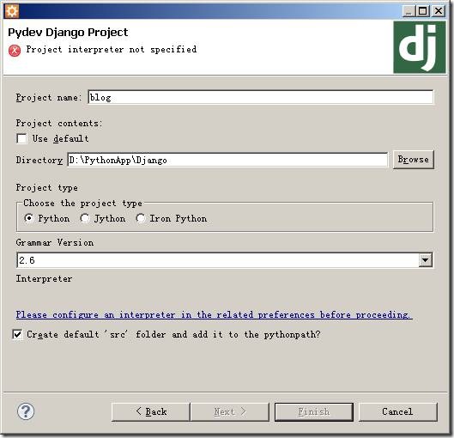Click the 'Project type' label
This screenshot has height=438, width=454.
click(x=47, y=188)
